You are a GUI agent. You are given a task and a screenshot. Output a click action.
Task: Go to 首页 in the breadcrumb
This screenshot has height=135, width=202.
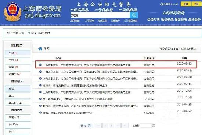(x=30, y=33)
